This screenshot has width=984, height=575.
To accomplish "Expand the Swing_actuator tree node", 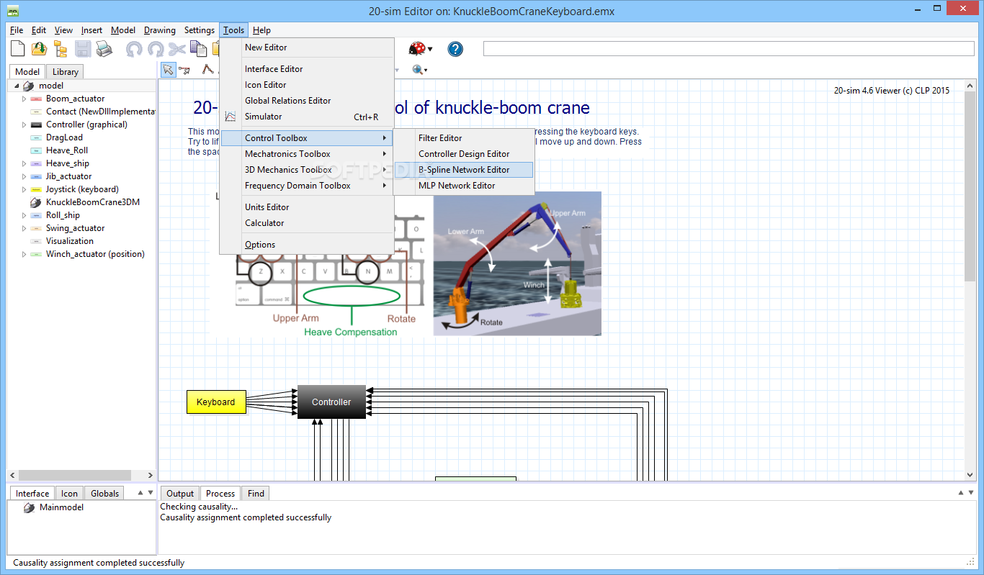I will [x=24, y=228].
